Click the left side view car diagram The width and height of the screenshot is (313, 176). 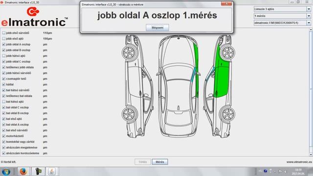[x=138, y=86]
